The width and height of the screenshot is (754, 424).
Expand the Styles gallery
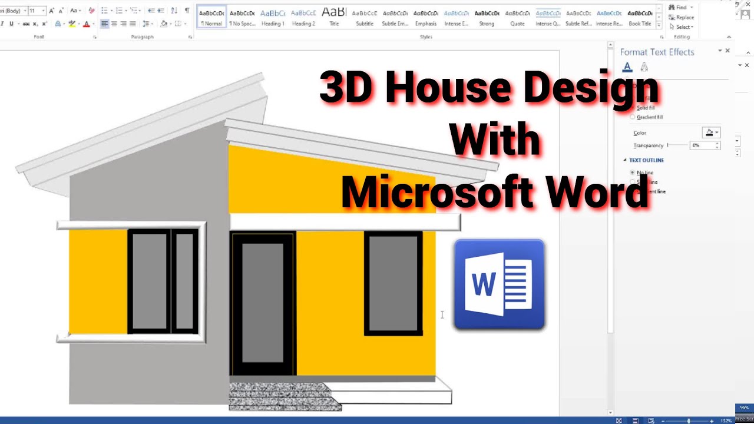point(659,25)
